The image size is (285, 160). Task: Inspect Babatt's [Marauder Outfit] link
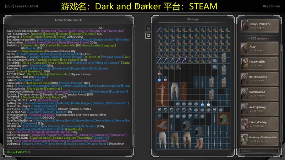coord(30,80)
